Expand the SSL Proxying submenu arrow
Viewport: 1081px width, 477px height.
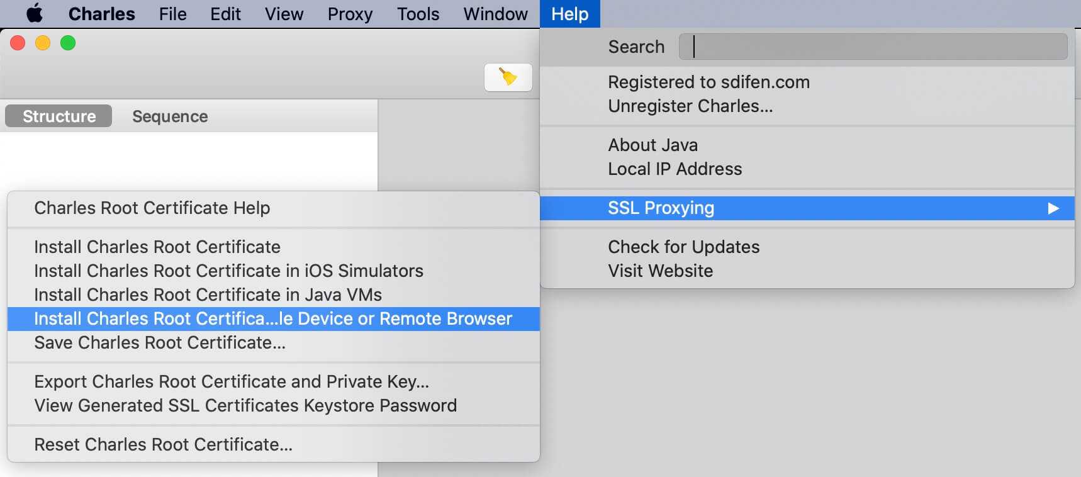1053,208
